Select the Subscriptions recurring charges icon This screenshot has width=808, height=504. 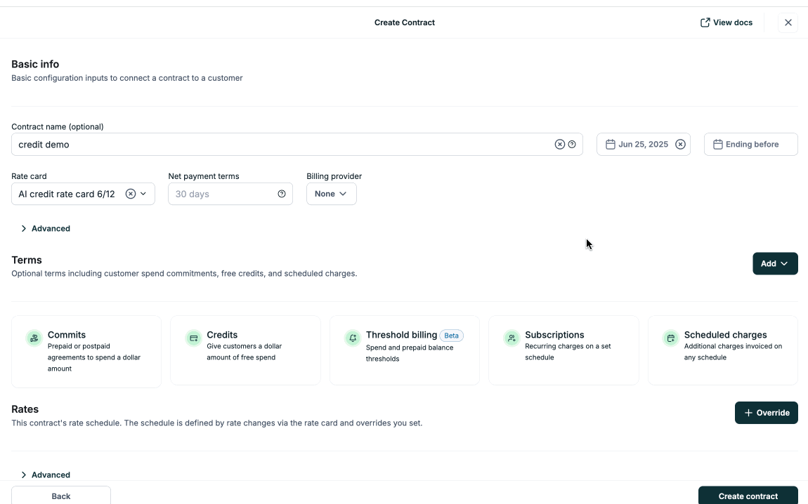tap(511, 338)
